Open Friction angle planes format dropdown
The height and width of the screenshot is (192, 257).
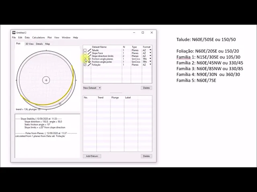[x=150, y=59]
